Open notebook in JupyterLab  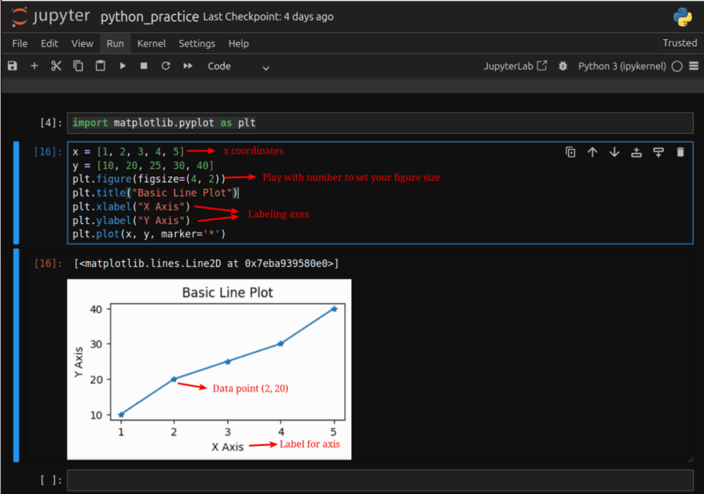point(516,66)
